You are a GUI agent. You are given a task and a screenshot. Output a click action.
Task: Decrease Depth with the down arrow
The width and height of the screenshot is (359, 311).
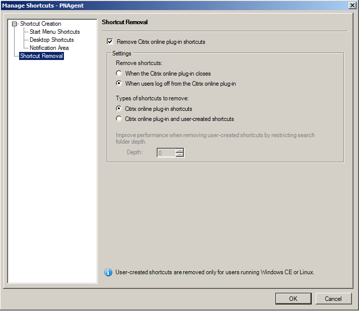tap(180, 155)
